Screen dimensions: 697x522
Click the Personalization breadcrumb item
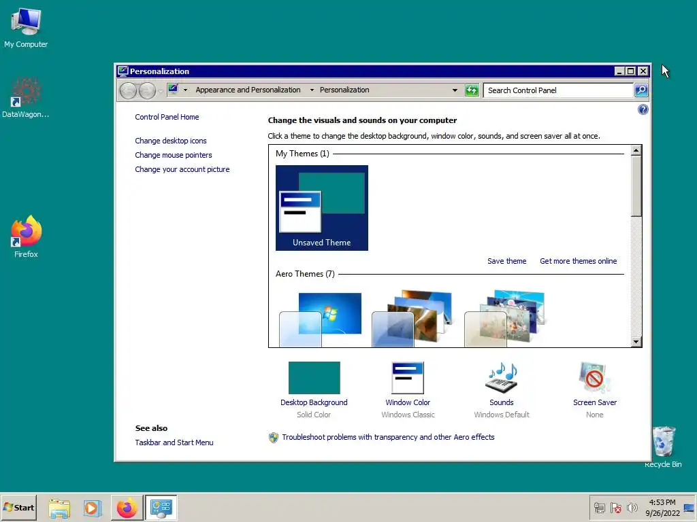[344, 90]
